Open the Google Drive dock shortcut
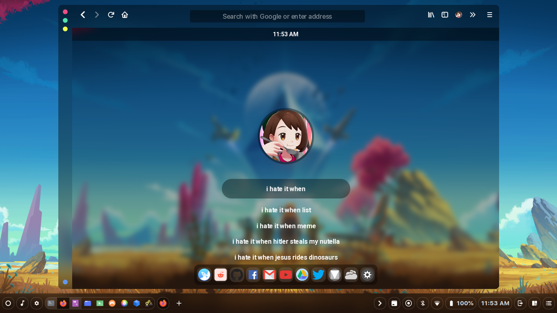 click(x=302, y=275)
